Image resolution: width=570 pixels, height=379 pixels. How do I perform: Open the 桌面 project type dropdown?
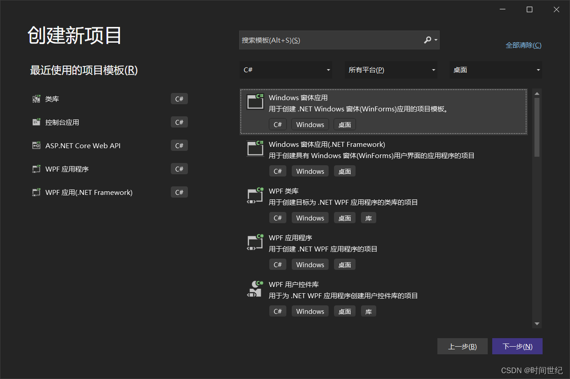(495, 70)
